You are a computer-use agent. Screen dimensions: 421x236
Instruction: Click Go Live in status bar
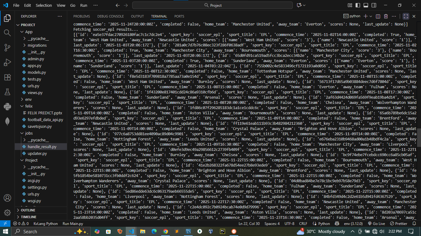coord(376,224)
